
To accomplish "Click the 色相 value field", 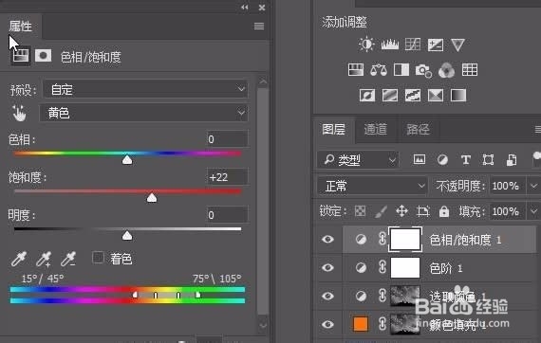I will point(227,139).
